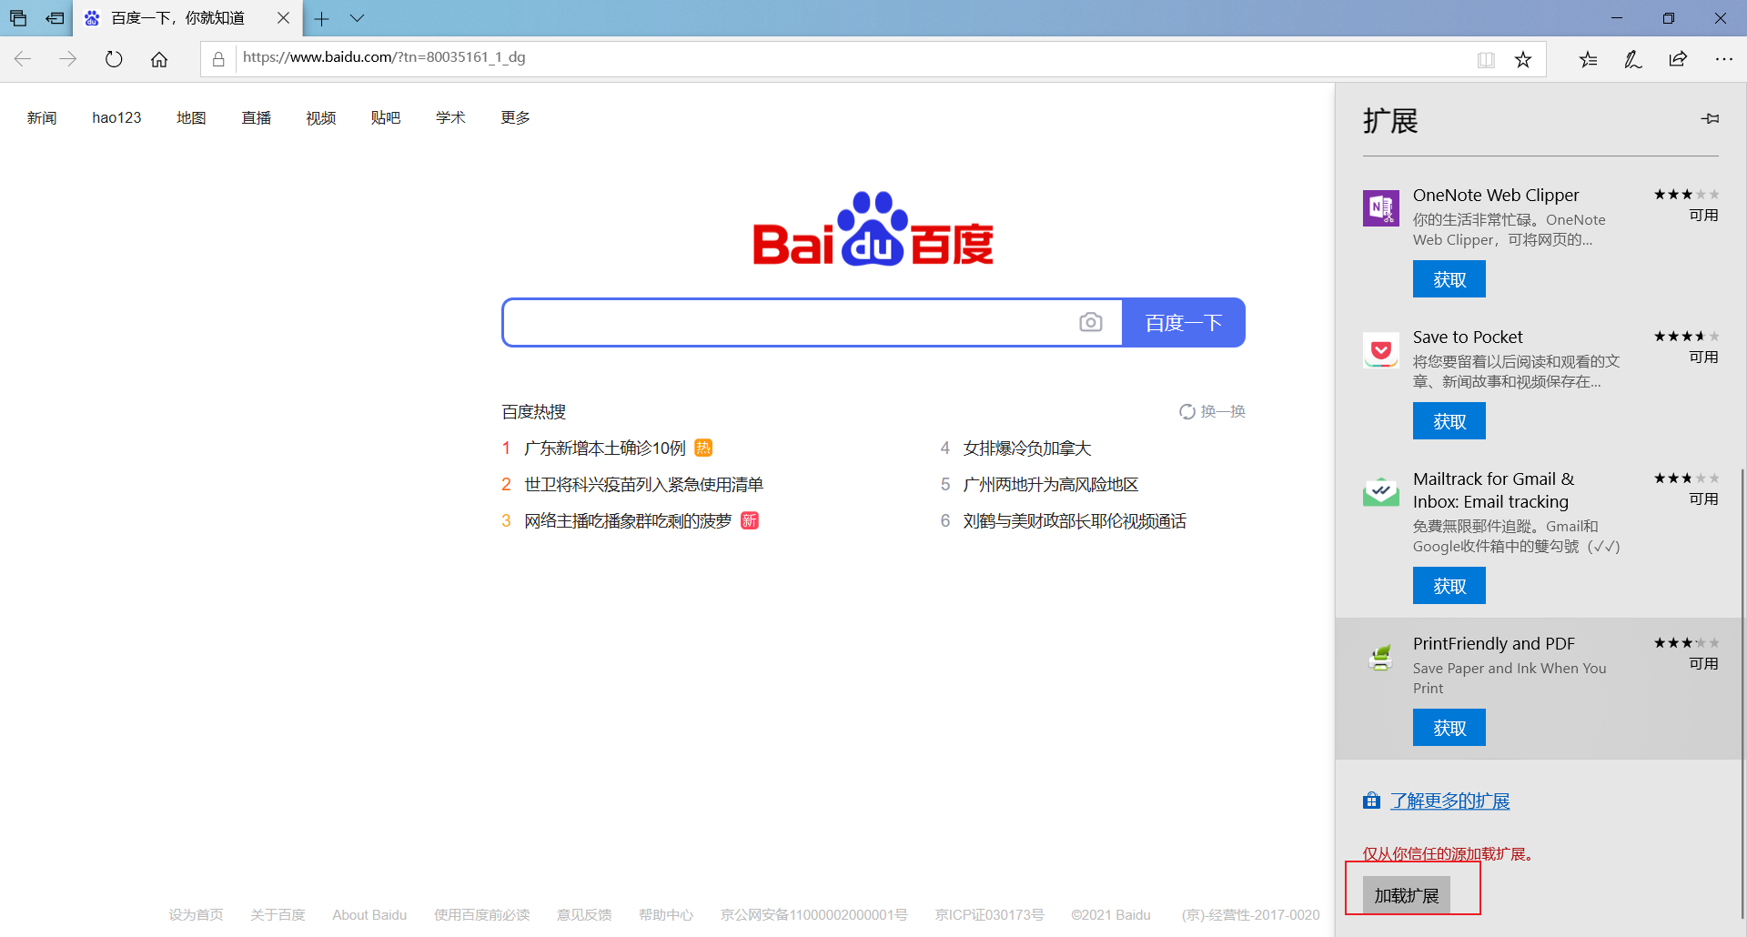Share this page using the share icon
Image resolution: width=1747 pixels, height=937 pixels.
pyautogui.click(x=1678, y=59)
